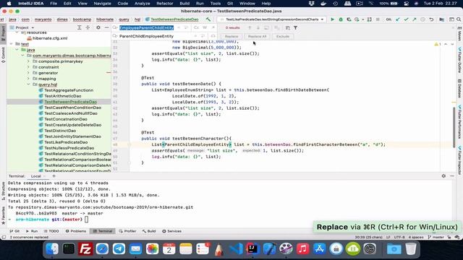Toggle Maven tool window on right edge
This screenshot has height=260, width=463.
pos(460,34)
